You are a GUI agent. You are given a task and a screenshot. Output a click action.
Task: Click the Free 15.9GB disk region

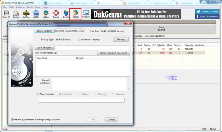161,28
